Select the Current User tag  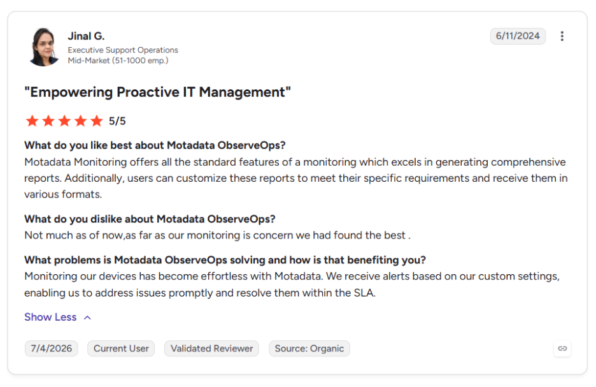(121, 349)
